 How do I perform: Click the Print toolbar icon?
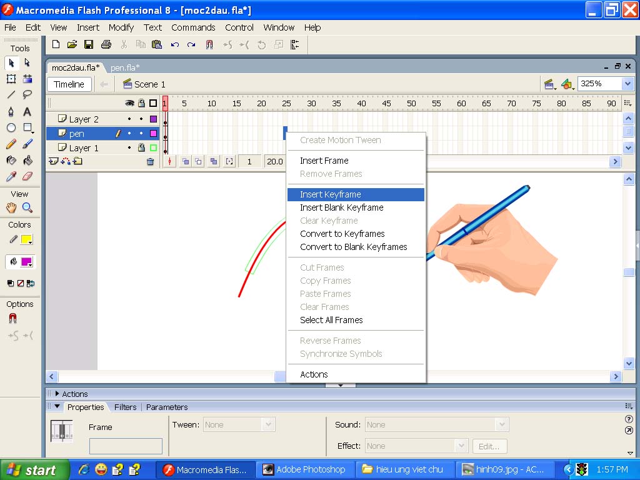pyautogui.click(x=106, y=44)
